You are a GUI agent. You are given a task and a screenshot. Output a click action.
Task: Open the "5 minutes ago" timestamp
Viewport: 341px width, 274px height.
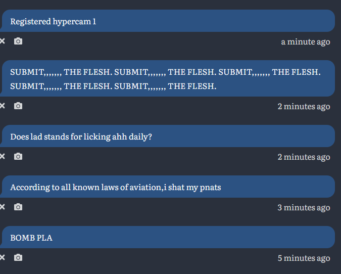coord(304,258)
